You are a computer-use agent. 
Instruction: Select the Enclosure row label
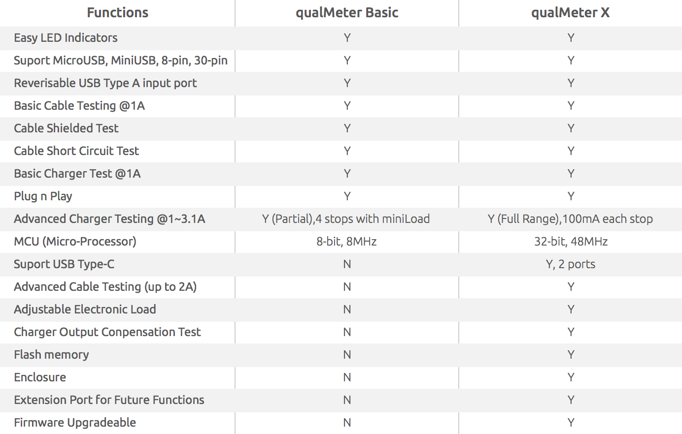point(40,377)
